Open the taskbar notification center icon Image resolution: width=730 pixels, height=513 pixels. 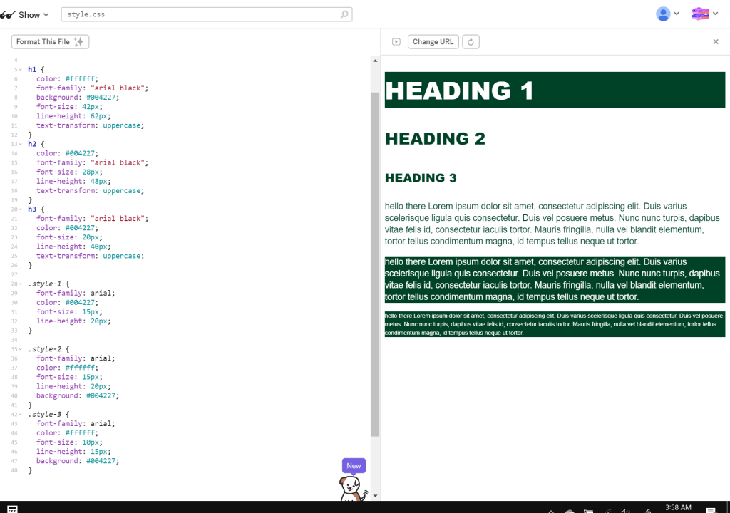point(710,509)
